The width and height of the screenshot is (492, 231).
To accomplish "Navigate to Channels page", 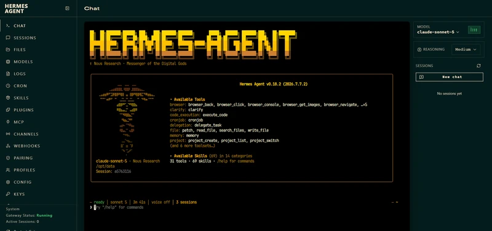I will (x=38, y=134).
